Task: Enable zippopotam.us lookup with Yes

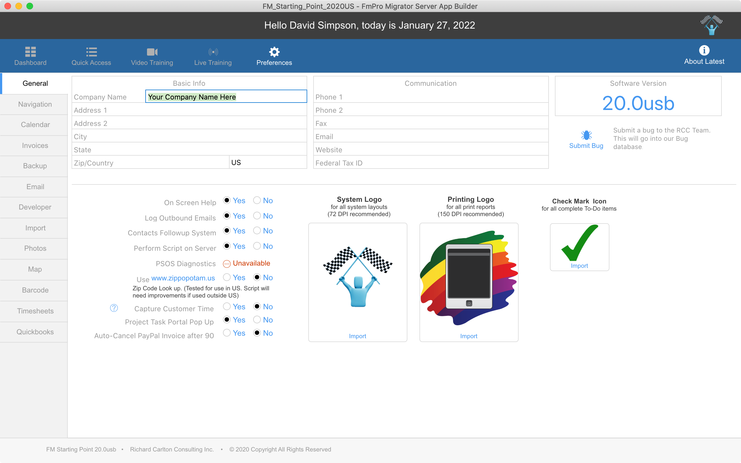Action: 227,277
